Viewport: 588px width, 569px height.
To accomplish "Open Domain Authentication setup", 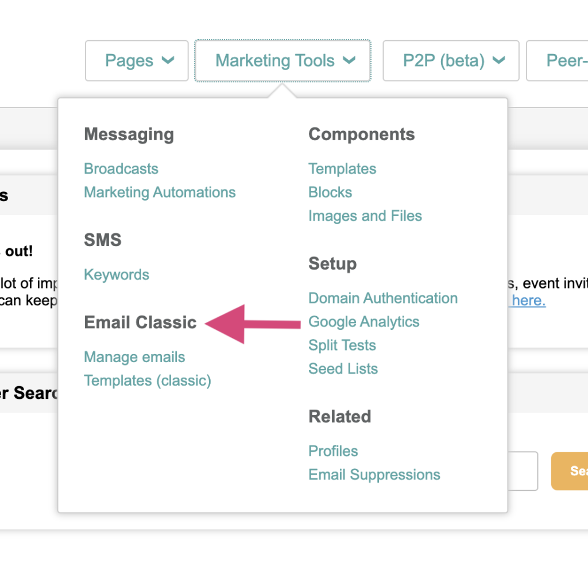I will coord(383,298).
